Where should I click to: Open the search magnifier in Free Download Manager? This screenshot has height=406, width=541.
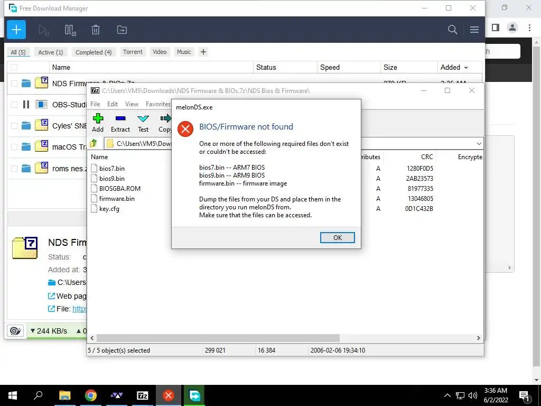pyautogui.click(x=452, y=30)
